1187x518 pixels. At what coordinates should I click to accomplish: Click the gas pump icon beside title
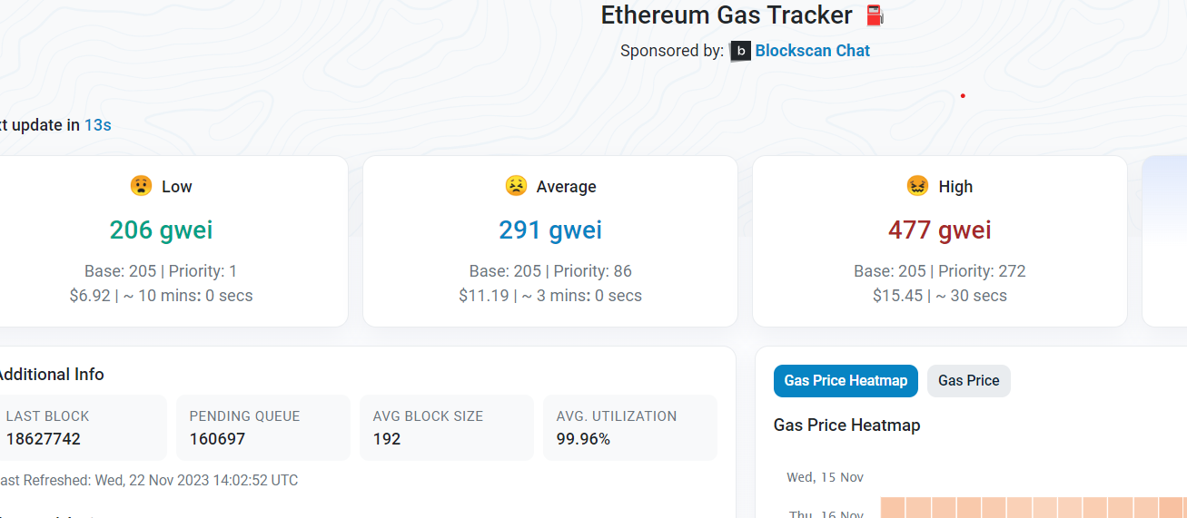[x=875, y=15]
